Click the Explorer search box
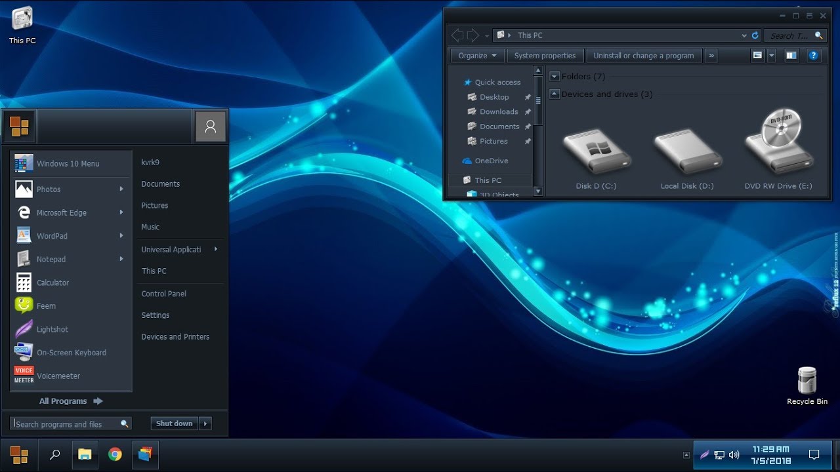Screen dimensions: 840x472 [796, 35]
